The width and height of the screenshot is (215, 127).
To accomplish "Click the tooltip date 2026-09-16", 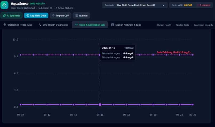I will coord(109,48).
